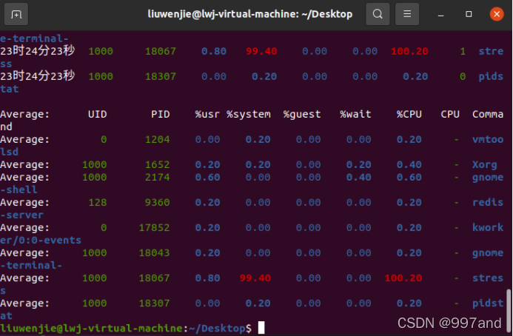Image resolution: width=513 pixels, height=336 pixels.
Task: Click PID 18067 in timestamped row
Action: click(161, 51)
